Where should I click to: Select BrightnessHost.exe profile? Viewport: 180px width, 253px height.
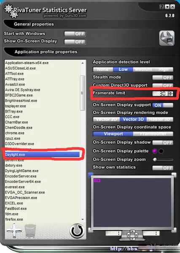pos(21,101)
